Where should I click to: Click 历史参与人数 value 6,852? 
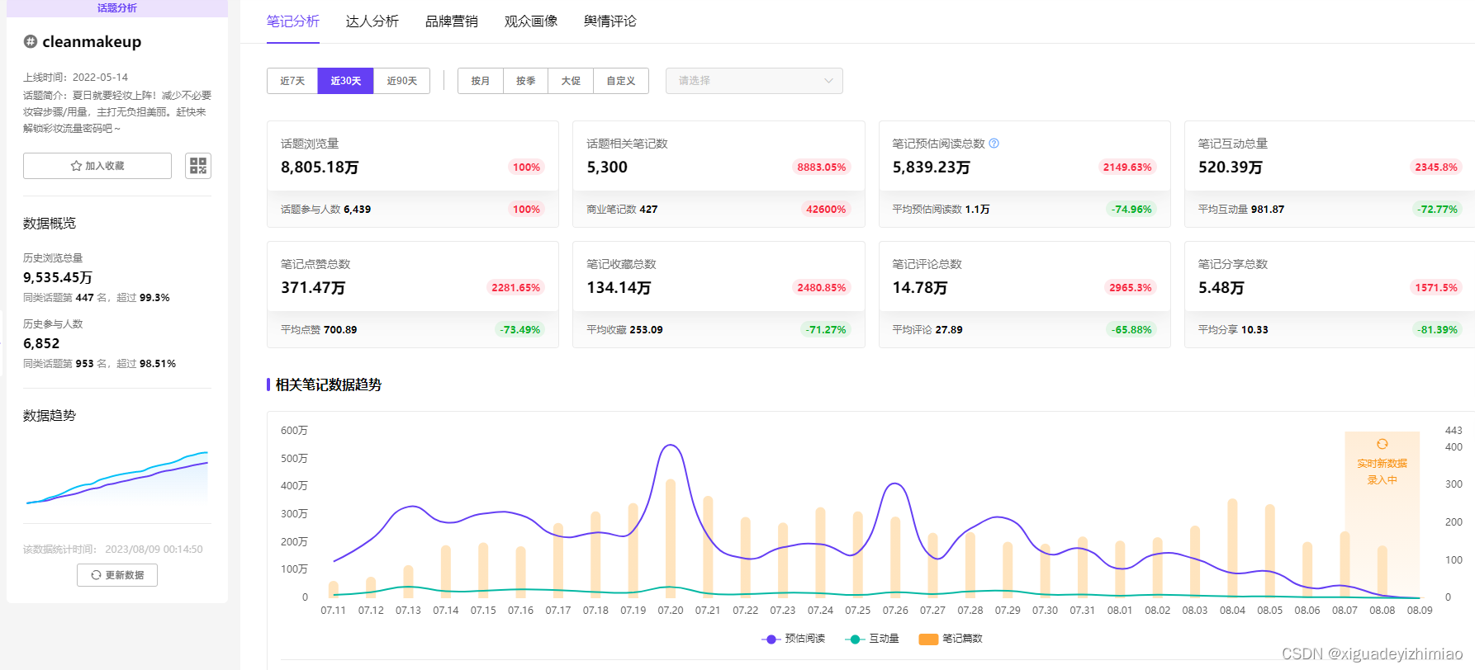tap(41, 344)
